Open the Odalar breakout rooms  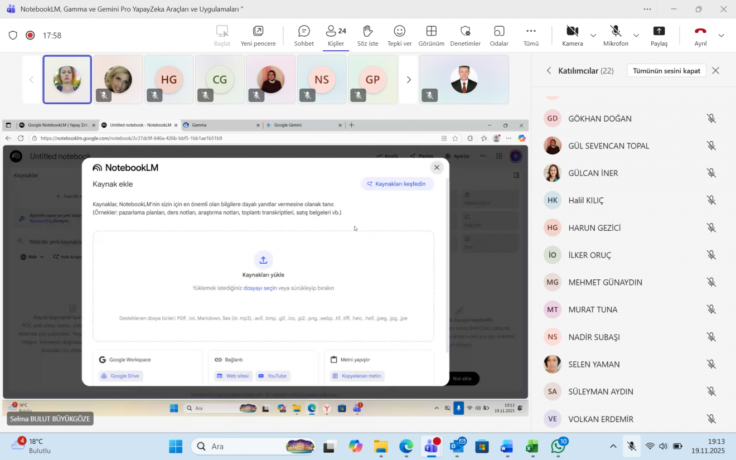point(499,36)
